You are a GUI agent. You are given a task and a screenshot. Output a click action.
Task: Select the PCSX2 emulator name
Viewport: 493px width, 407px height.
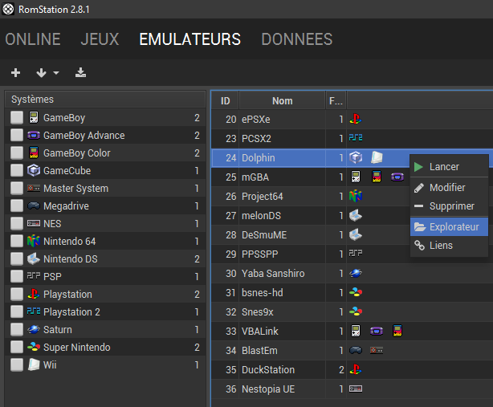click(x=256, y=139)
